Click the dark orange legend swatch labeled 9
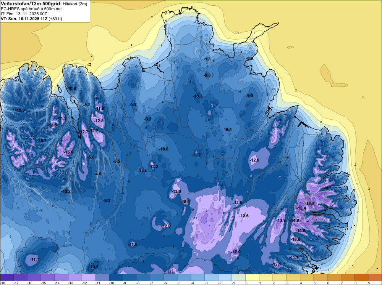 tap(375, 277)
